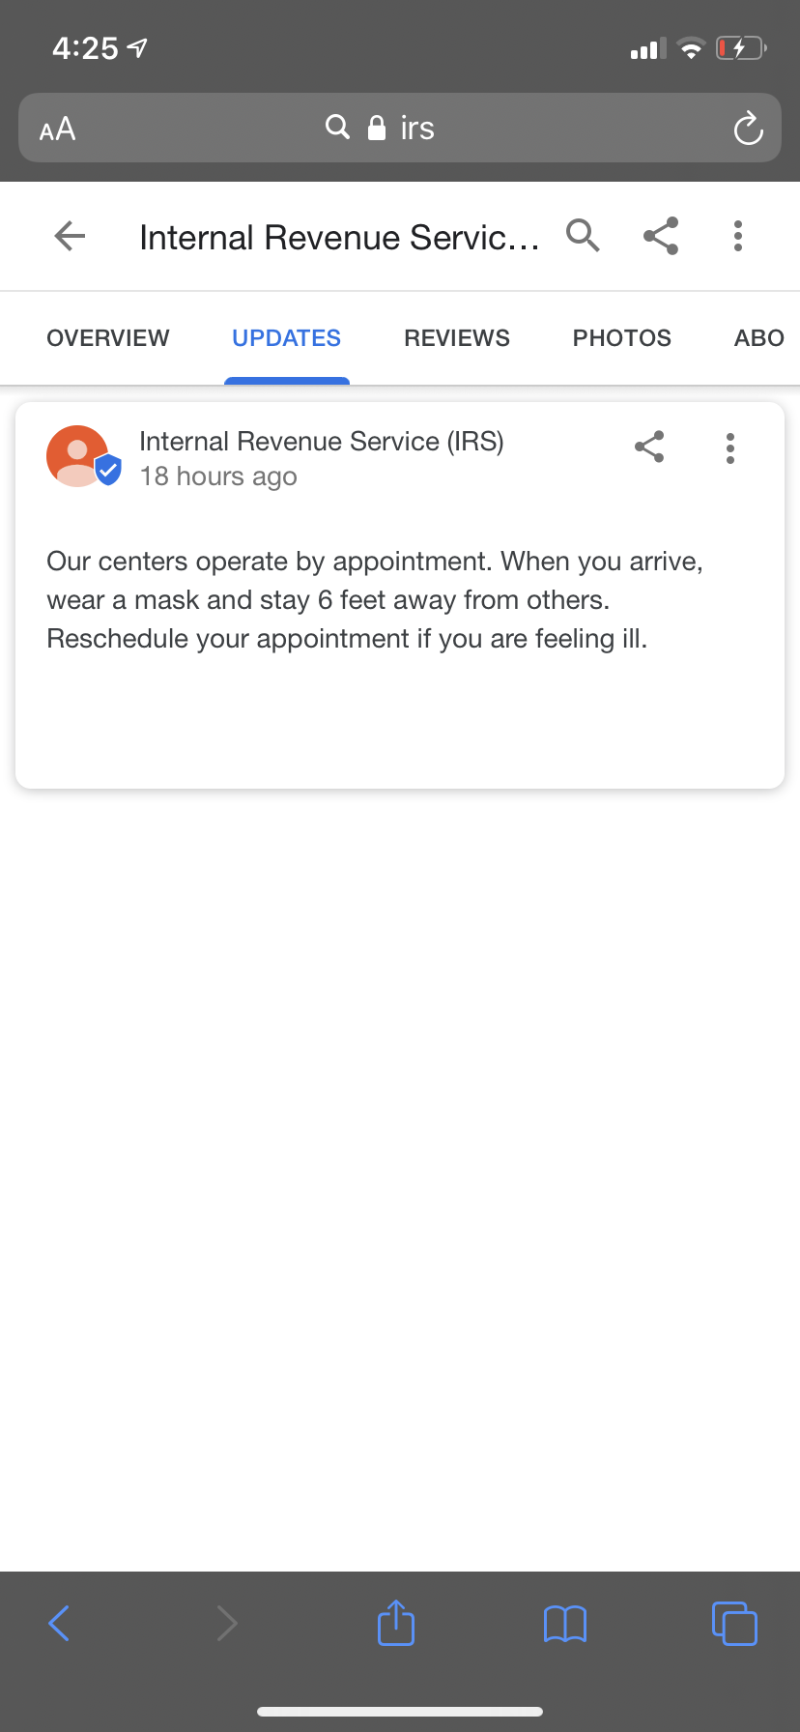Screen dimensions: 800x1732
Task: Open the post's three-dot options menu
Action: click(730, 448)
